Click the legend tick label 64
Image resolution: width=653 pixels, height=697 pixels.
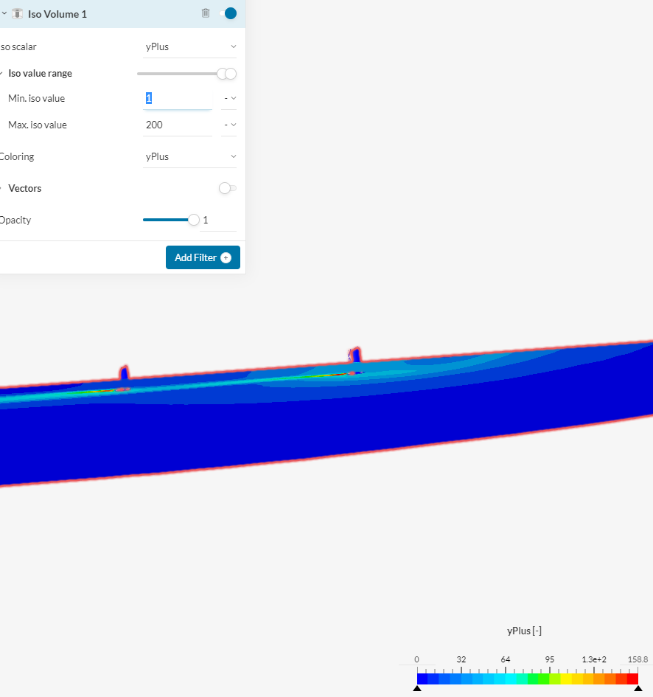point(506,659)
